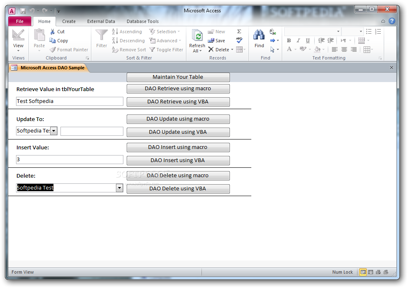Open the File tab
This screenshot has height=288, width=408.
point(20,21)
